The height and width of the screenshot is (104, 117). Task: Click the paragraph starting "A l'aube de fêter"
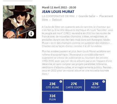(x=78, y=37)
